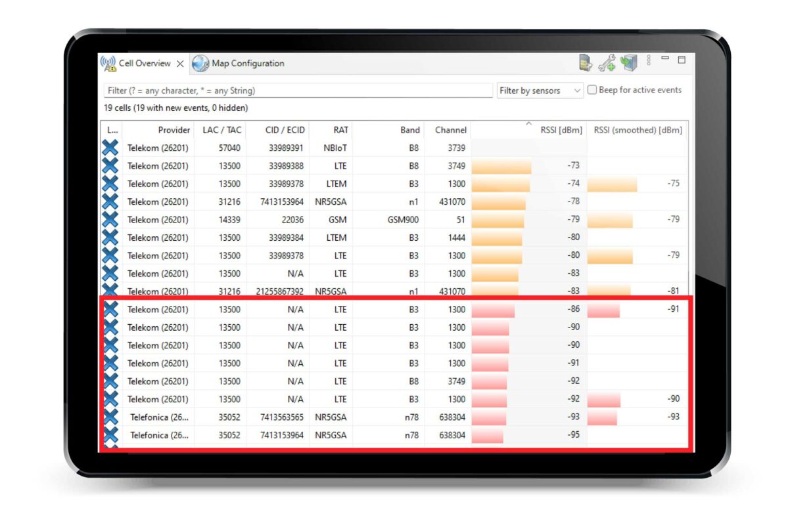The image size is (788, 525).
Task: Remove the first Telefonica n78 cell via X icon
Action: coord(110,417)
